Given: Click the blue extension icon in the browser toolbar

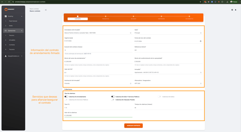Looking at the screenshot, I should tap(212, 2).
